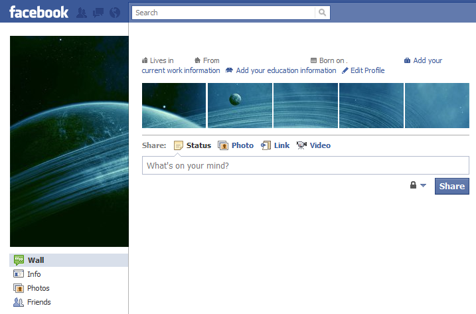The image size is (476, 314).
Task: Click the Link share icon
Action: click(x=266, y=145)
